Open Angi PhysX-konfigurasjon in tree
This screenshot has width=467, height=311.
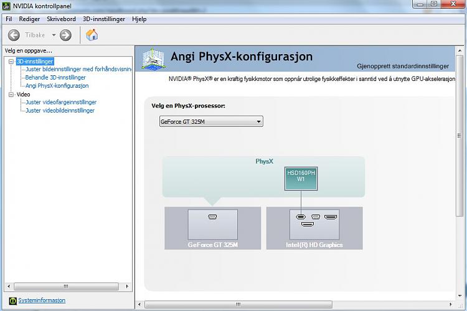click(x=57, y=86)
